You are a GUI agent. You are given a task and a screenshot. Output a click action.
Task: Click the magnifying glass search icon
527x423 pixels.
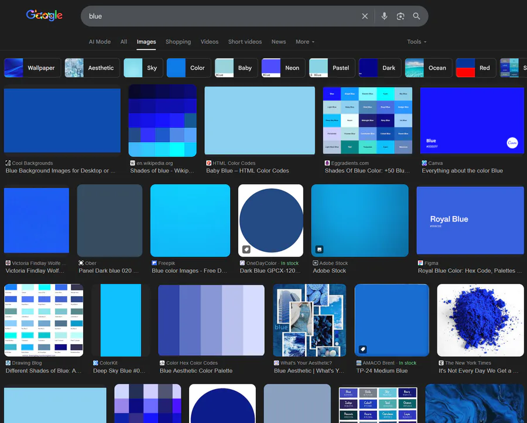(416, 16)
